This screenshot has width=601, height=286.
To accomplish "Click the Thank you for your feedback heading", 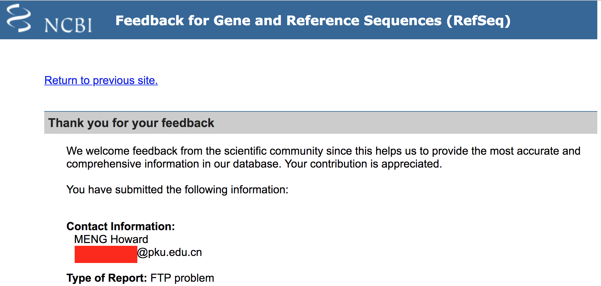I will click(131, 123).
